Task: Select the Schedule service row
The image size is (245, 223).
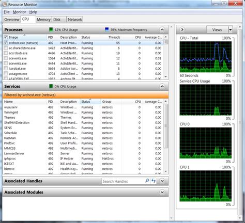Action: click(x=83, y=133)
